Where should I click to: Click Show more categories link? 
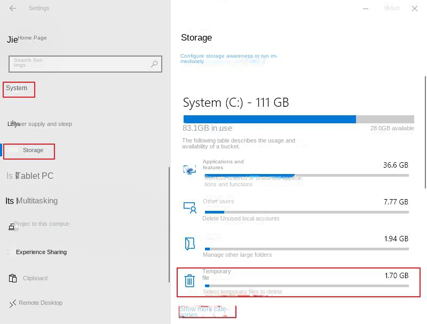coord(204,312)
